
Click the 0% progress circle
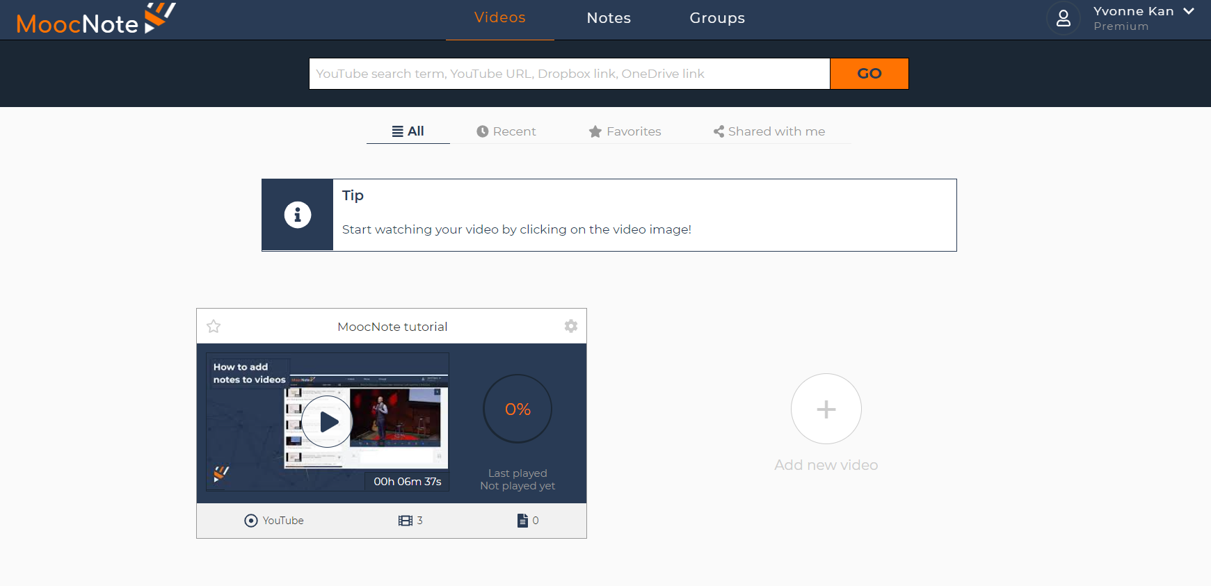(x=518, y=409)
